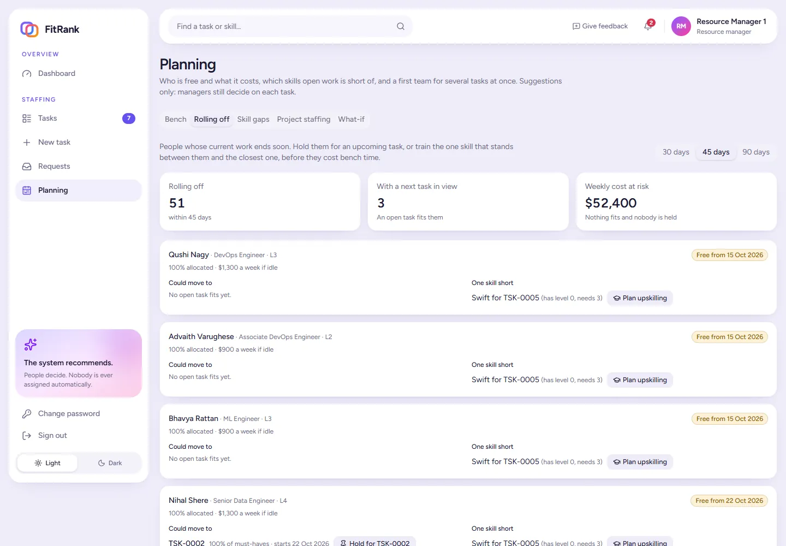Open the Dashboard gauge icon
Viewport: 786px width, 546px height.
tap(27, 74)
